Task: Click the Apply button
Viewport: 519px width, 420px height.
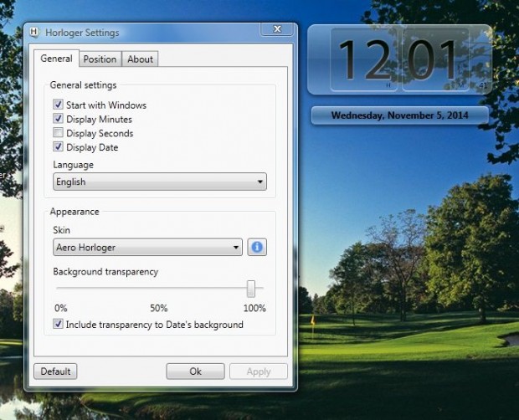Action: click(x=259, y=371)
